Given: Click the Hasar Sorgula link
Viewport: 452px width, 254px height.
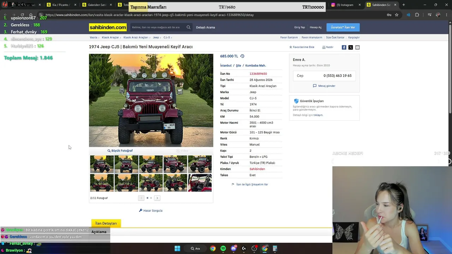Looking at the screenshot, I should click(x=151, y=211).
